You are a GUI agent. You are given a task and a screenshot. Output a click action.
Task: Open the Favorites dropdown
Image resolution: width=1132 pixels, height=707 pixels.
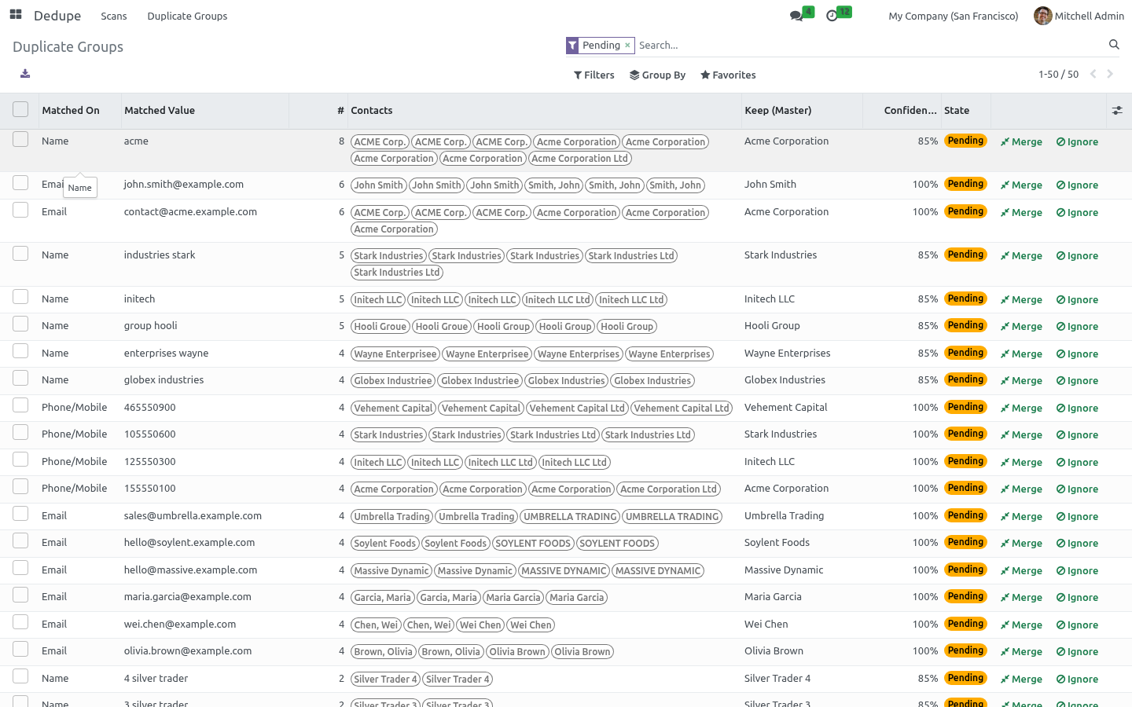728,75
